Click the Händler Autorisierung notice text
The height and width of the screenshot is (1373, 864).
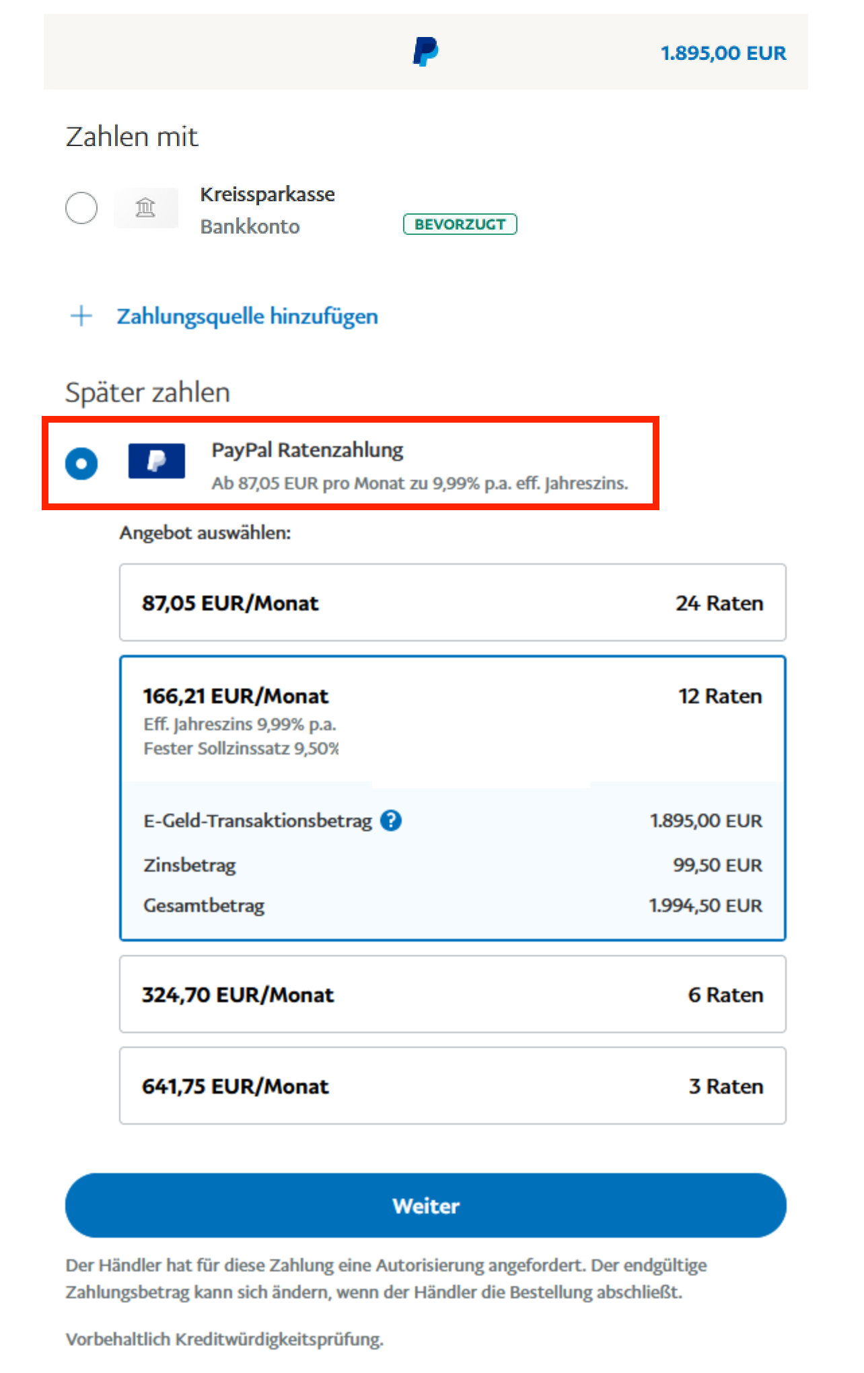point(386,1279)
